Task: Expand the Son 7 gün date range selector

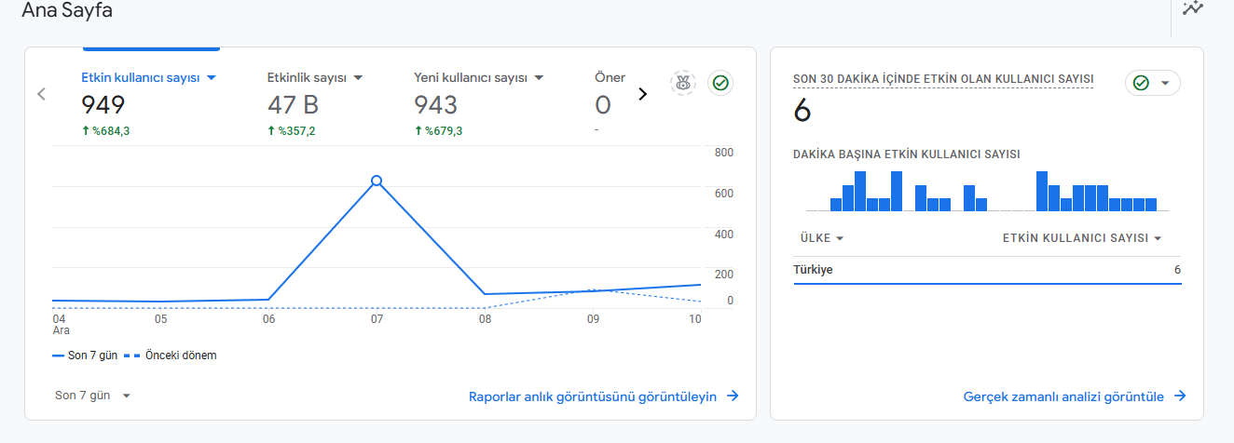Action: (x=92, y=396)
